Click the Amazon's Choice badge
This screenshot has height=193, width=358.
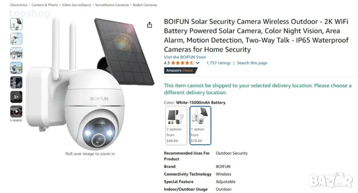click(x=179, y=71)
